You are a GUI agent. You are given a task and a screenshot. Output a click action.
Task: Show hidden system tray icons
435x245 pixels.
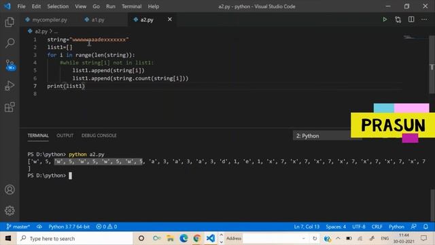[338, 238]
